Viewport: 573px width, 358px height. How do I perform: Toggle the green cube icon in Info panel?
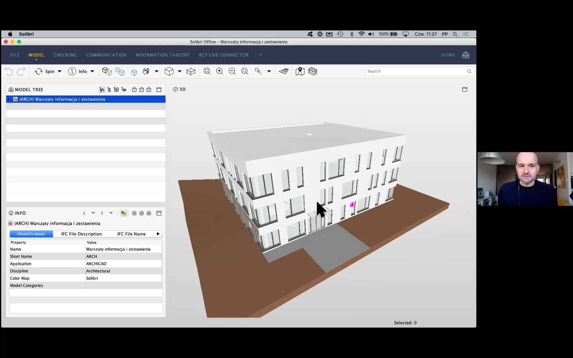point(124,213)
